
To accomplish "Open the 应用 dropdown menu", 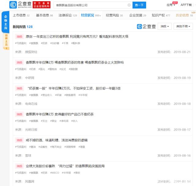I will click(x=171, y=5).
